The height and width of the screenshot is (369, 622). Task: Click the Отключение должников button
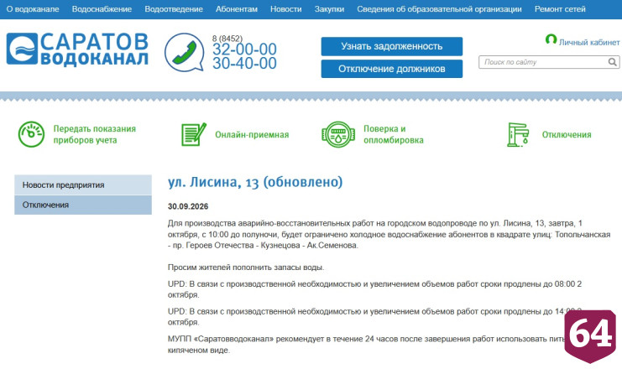391,69
